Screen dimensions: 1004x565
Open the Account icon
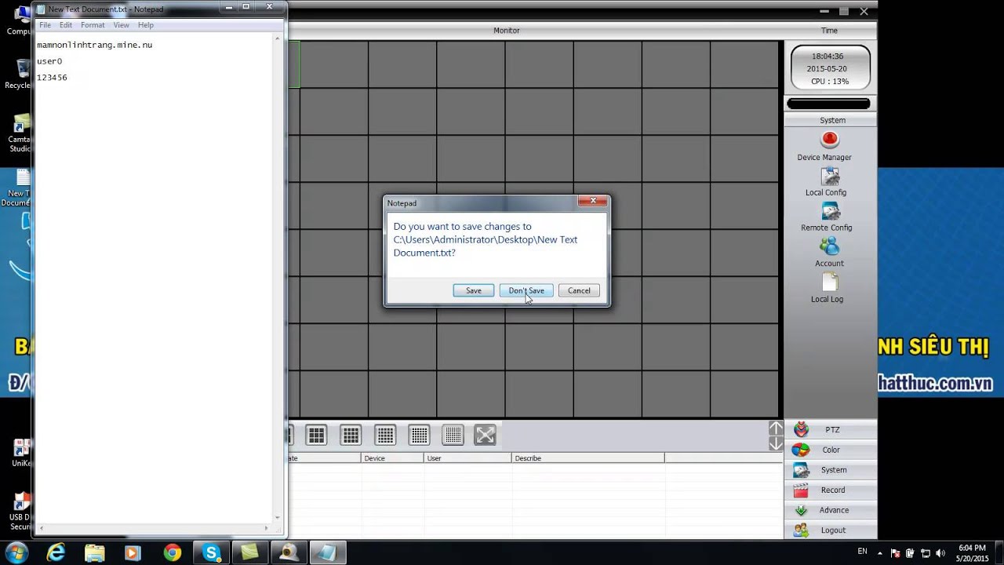pos(829,246)
